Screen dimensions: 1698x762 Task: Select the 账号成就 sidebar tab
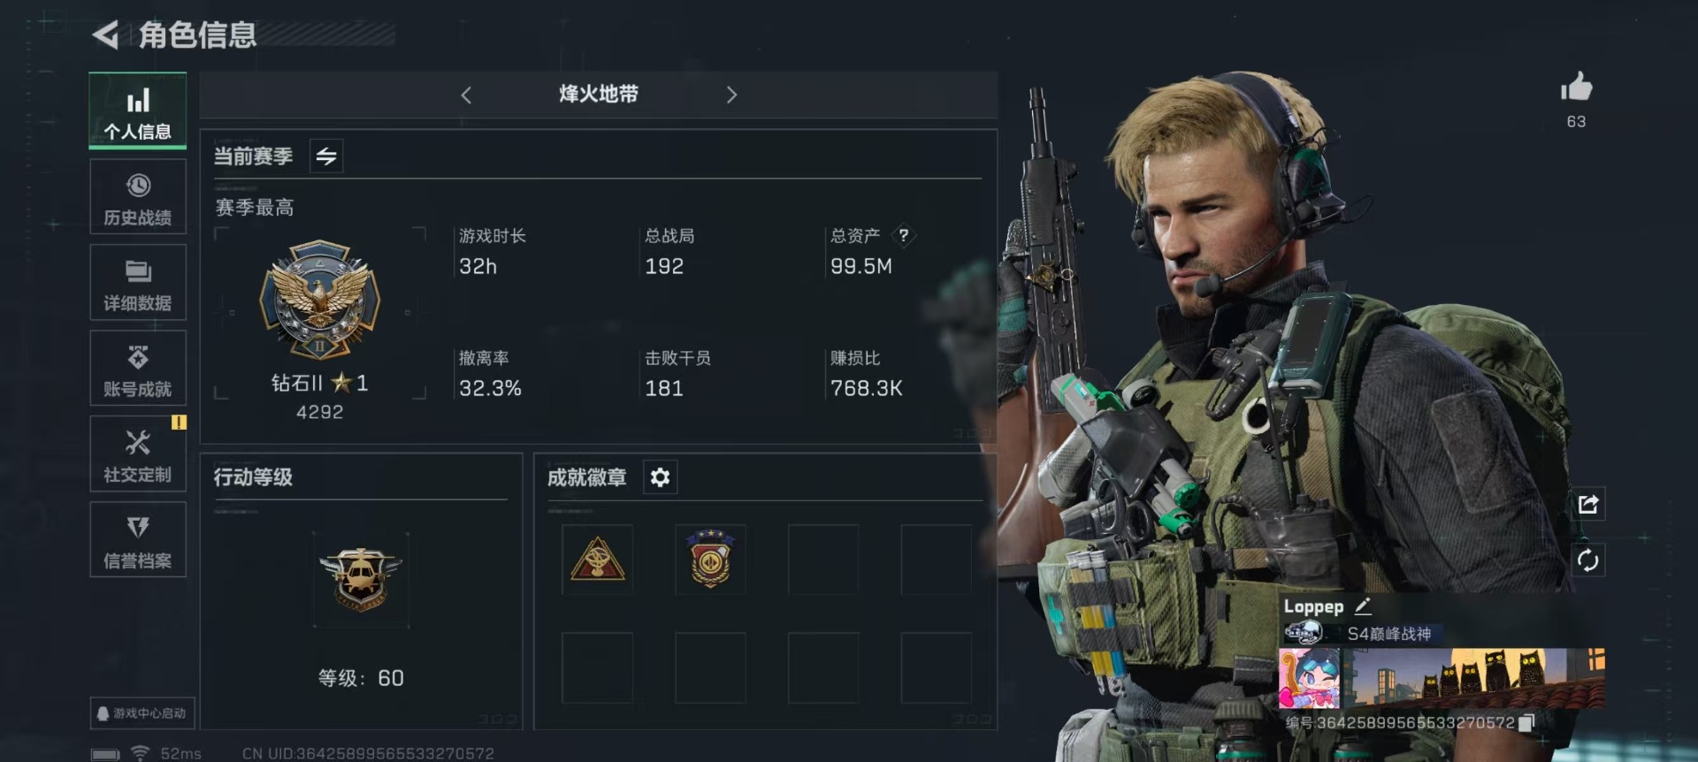tap(138, 368)
